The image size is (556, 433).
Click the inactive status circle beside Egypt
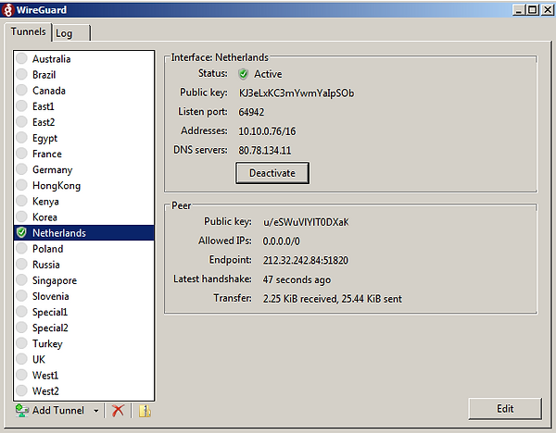[21, 138]
